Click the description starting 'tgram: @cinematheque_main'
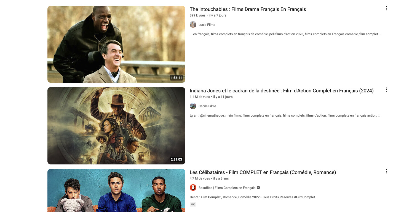 [285, 115]
